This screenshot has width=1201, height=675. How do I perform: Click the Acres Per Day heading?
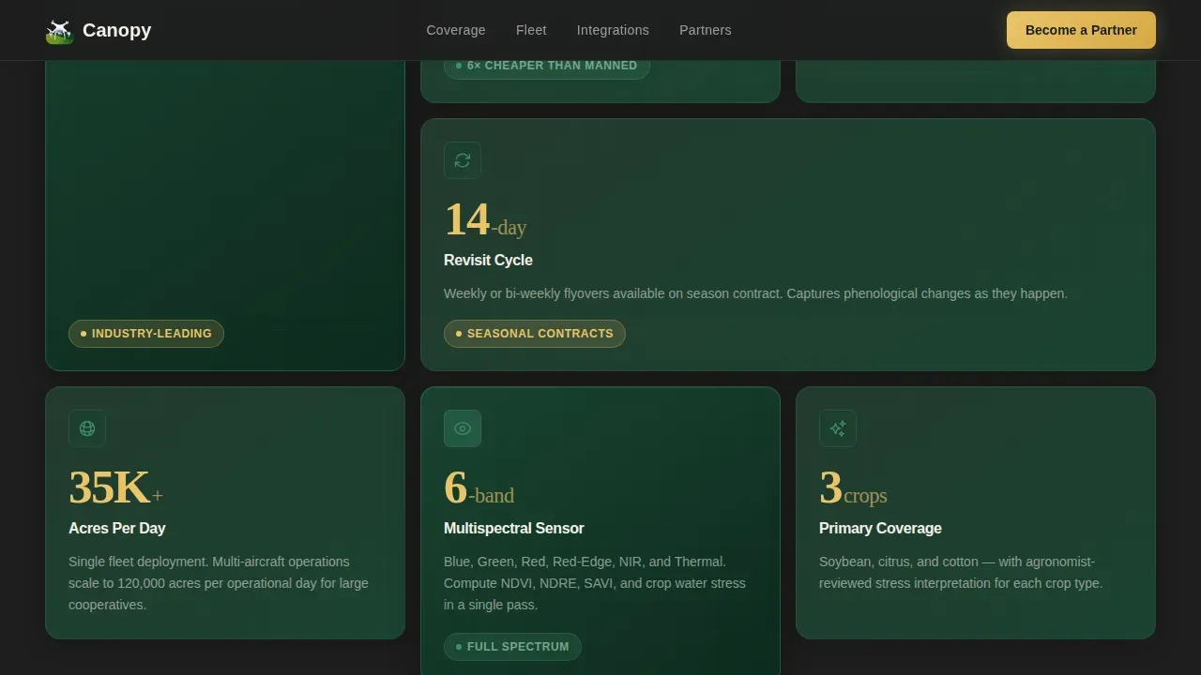click(117, 528)
